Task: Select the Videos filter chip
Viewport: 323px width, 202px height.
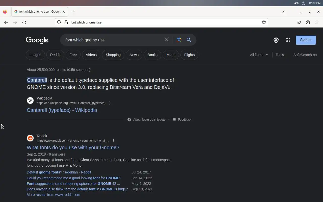Action: point(91,55)
